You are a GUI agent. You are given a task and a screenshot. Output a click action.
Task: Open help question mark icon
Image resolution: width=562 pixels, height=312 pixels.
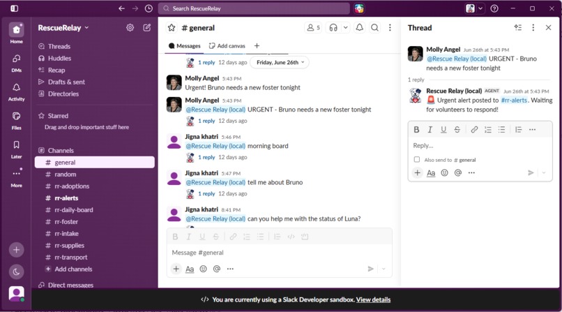coord(494,8)
